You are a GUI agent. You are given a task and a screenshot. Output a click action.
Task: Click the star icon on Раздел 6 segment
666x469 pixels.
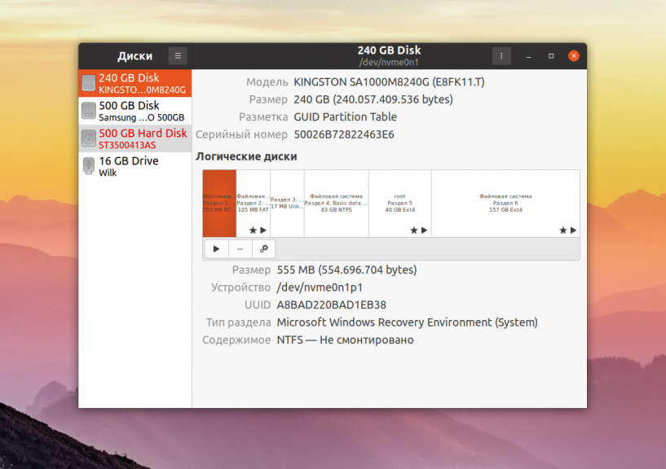562,230
